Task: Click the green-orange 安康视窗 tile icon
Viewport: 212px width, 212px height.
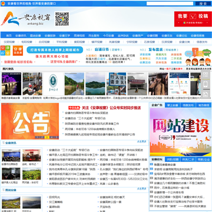Action: pyautogui.click(x=5, y=51)
